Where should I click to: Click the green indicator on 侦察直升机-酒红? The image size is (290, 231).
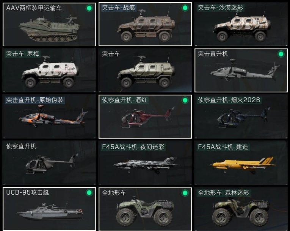185,100
